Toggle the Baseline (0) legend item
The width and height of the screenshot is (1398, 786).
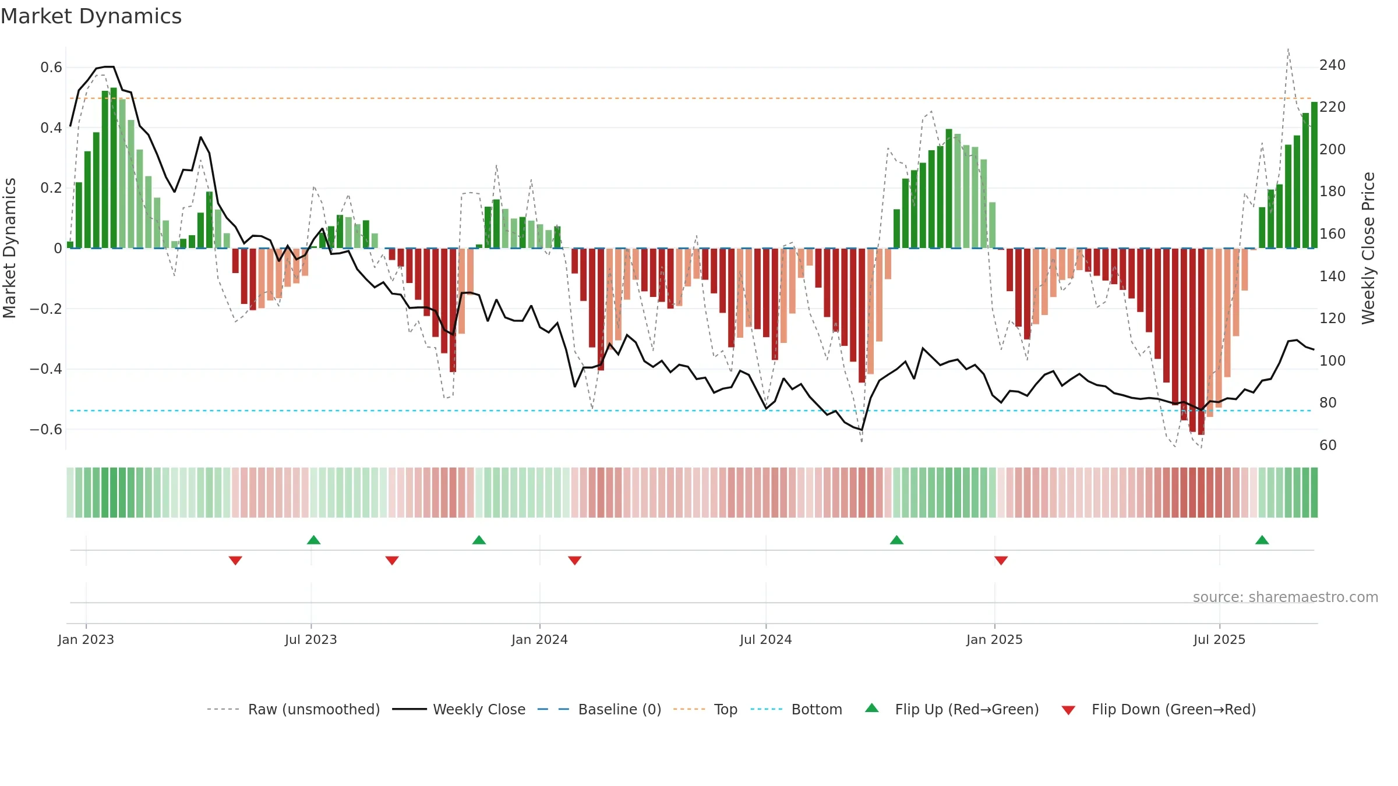coord(599,709)
